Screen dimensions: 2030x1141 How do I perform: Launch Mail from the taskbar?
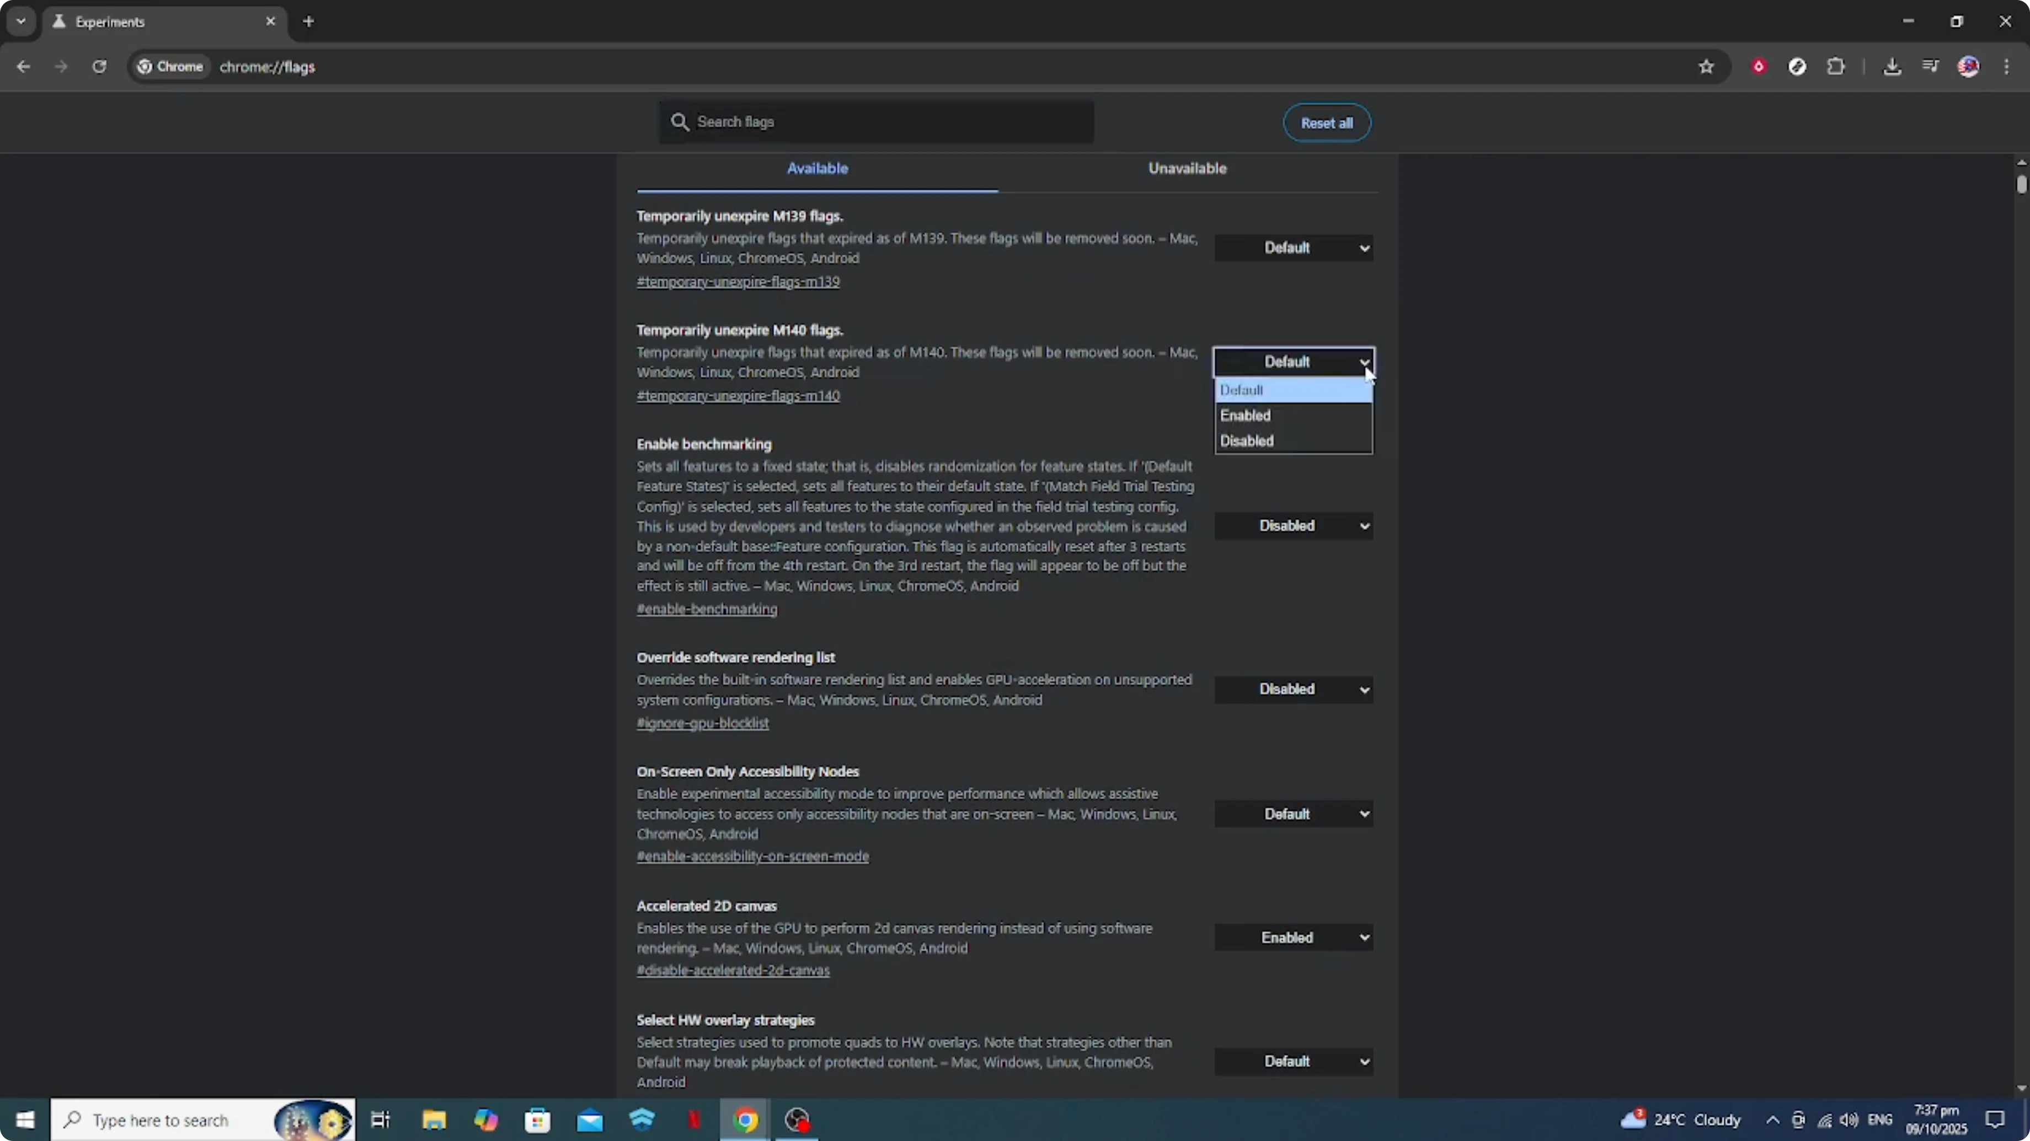pyautogui.click(x=590, y=1120)
